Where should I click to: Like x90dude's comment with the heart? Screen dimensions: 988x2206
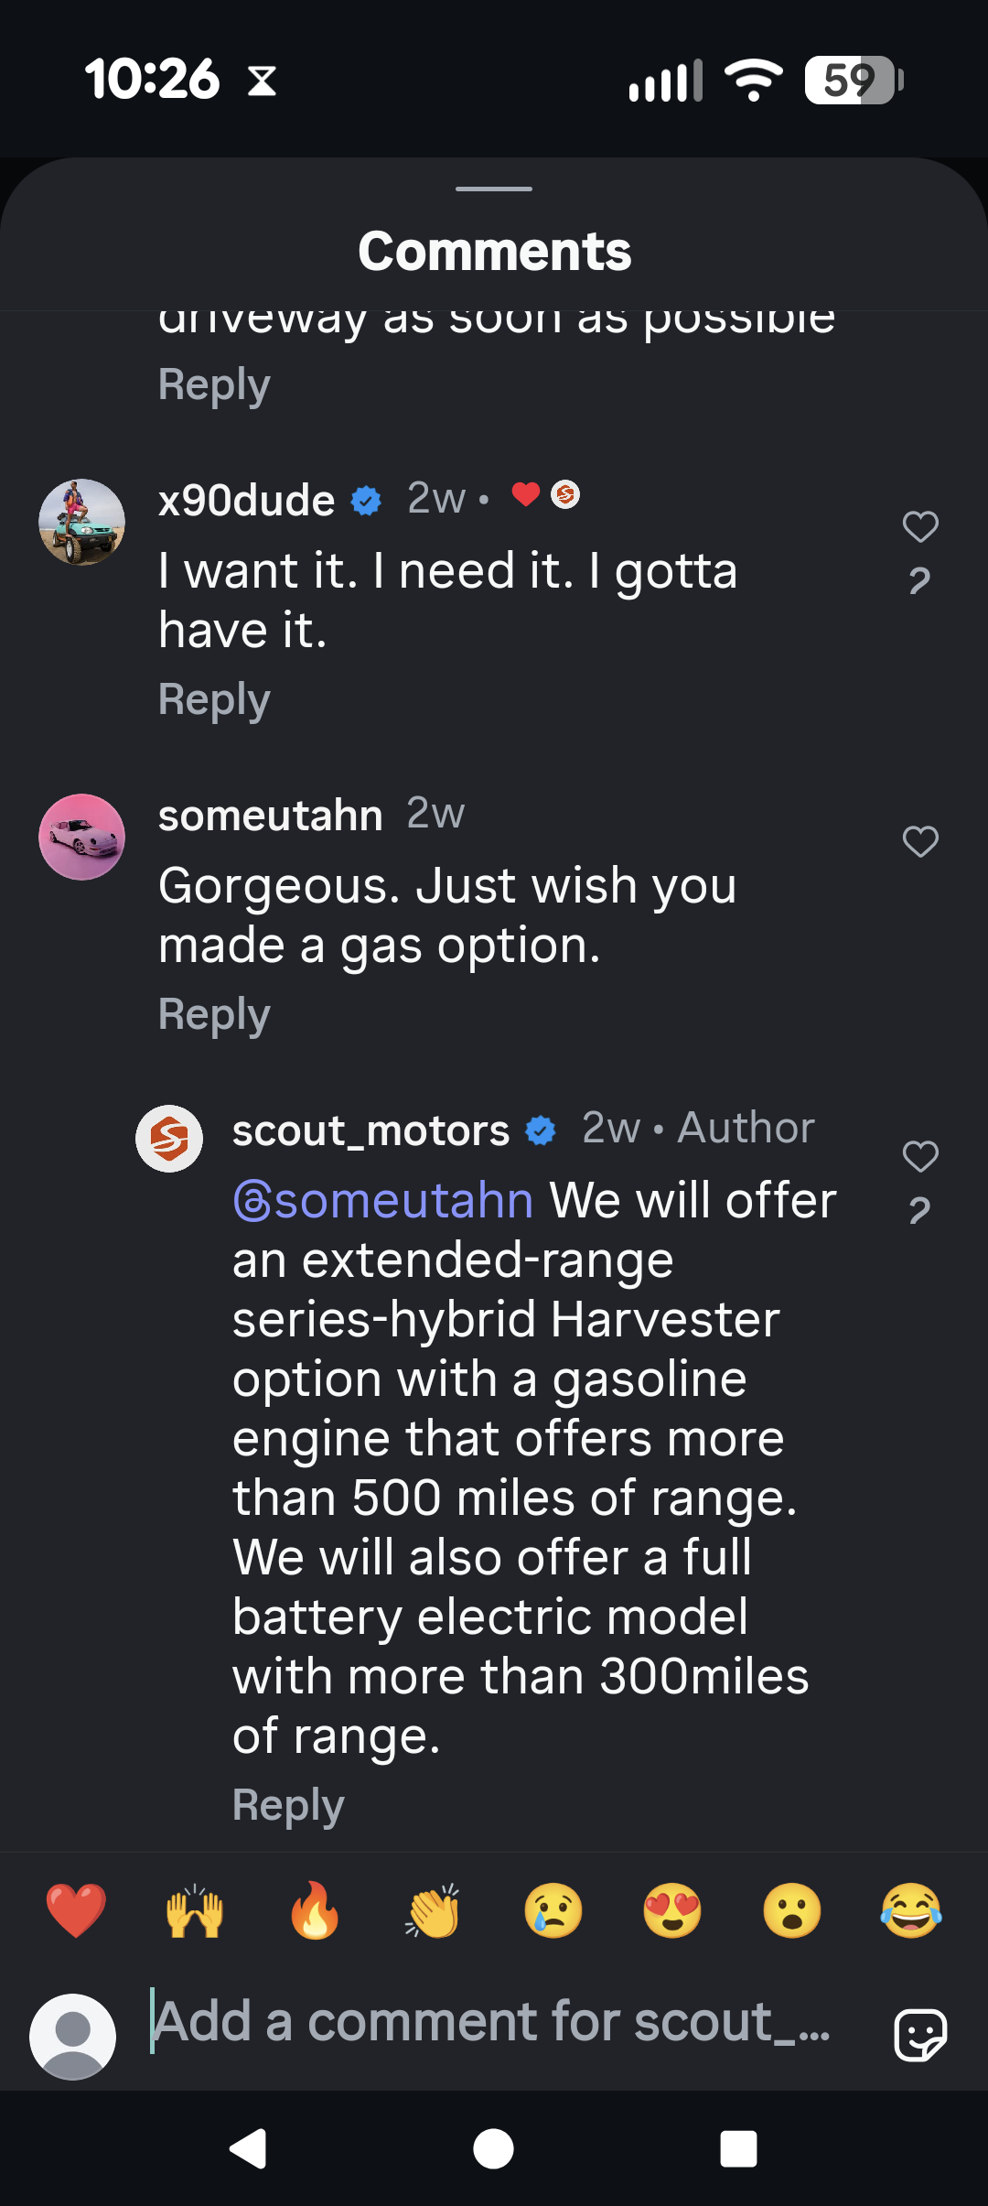920,526
